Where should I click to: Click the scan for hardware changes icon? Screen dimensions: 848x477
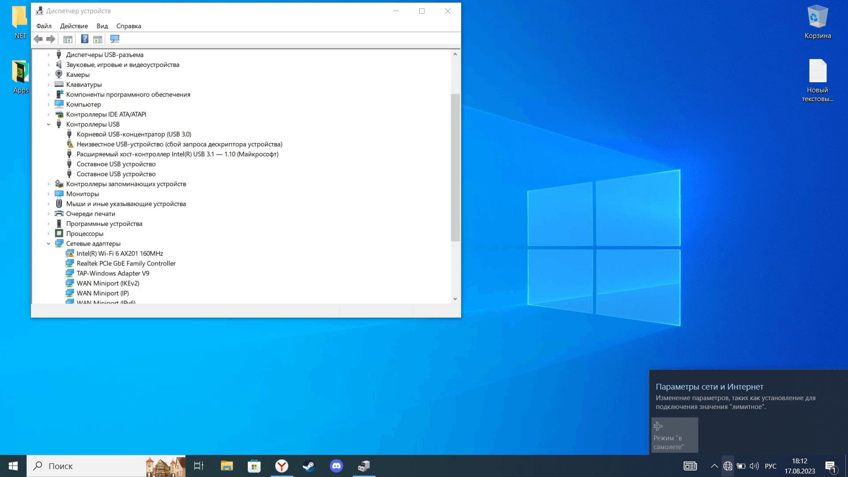pyautogui.click(x=115, y=39)
